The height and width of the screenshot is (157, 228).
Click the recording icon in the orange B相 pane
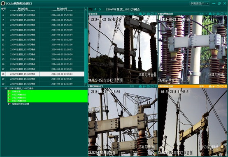point(214,86)
